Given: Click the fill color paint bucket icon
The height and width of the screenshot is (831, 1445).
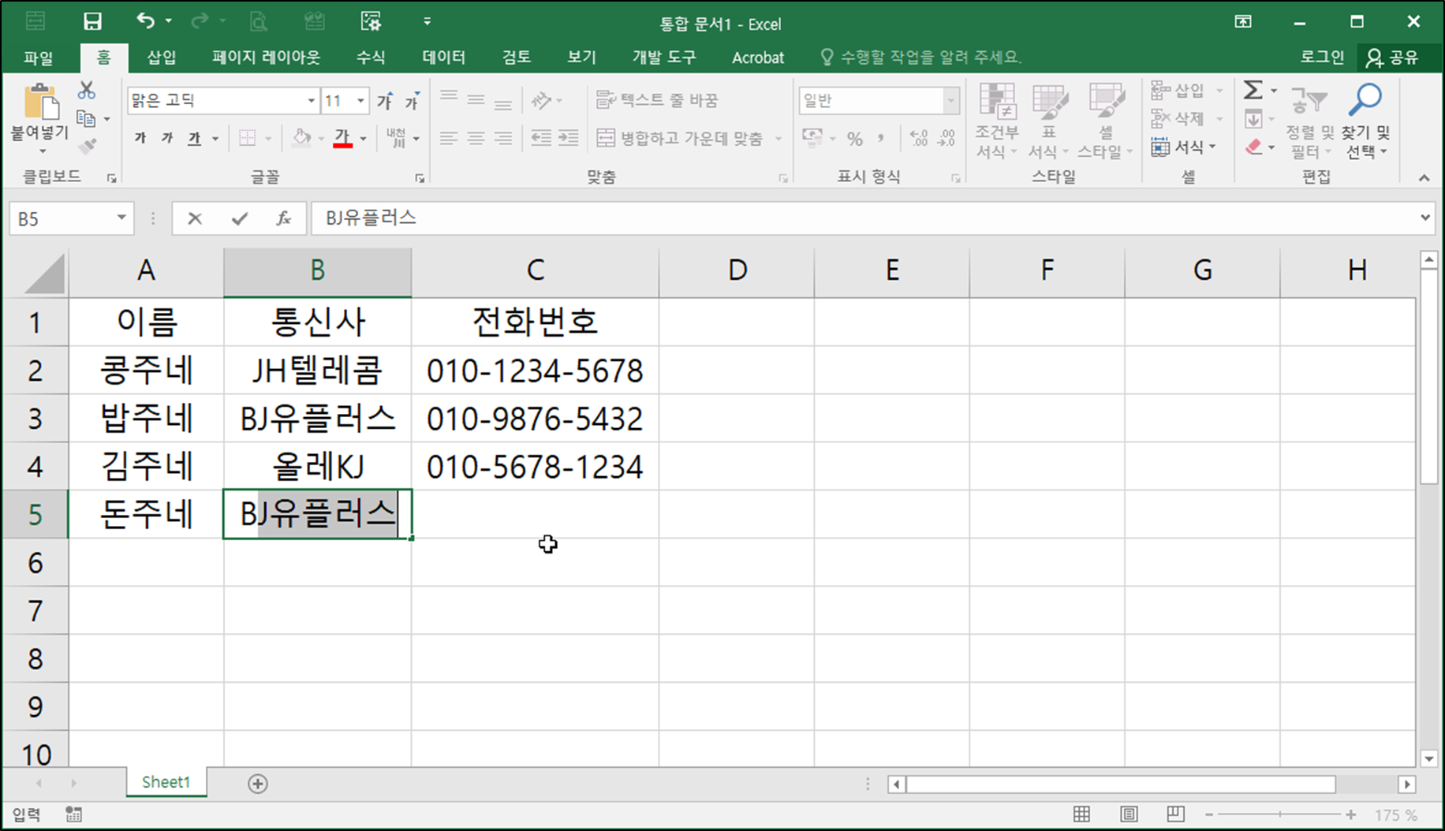Looking at the screenshot, I should (x=301, y=138).
